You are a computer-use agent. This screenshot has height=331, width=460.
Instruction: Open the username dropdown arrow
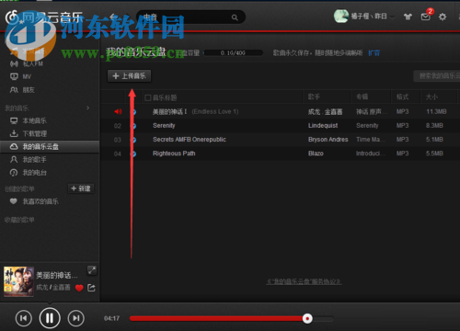pos(392,17)
